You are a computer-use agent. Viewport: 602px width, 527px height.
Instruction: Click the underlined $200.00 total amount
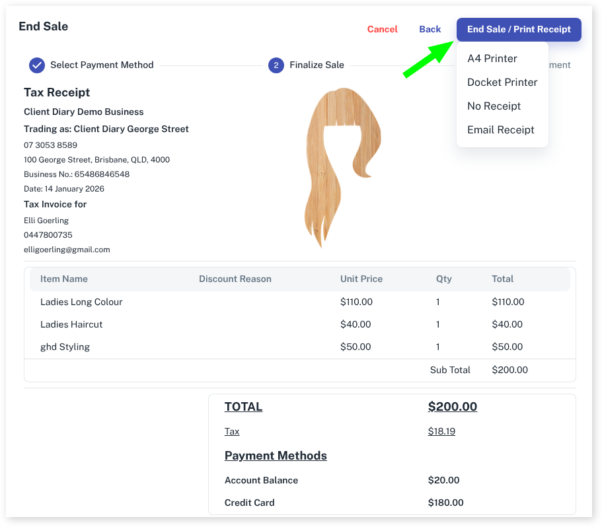coord(452,407)
